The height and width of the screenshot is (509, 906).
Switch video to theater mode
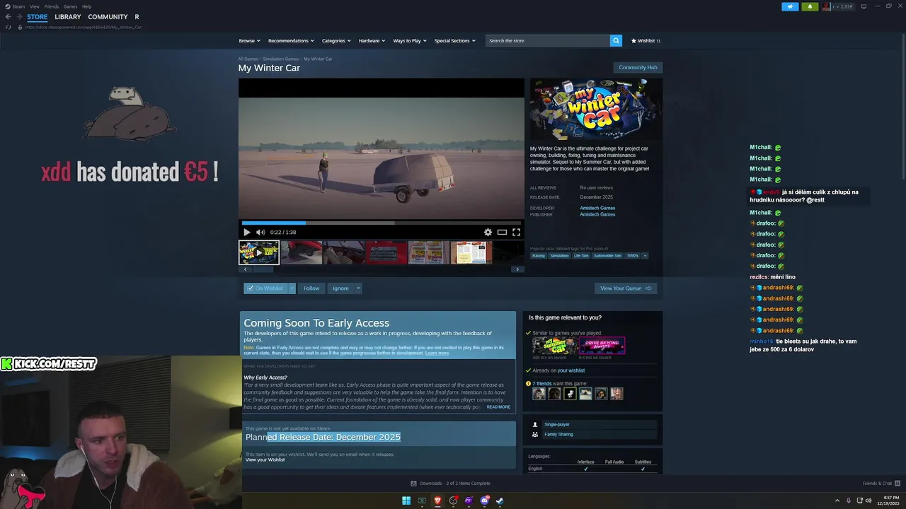coord(502,232)
